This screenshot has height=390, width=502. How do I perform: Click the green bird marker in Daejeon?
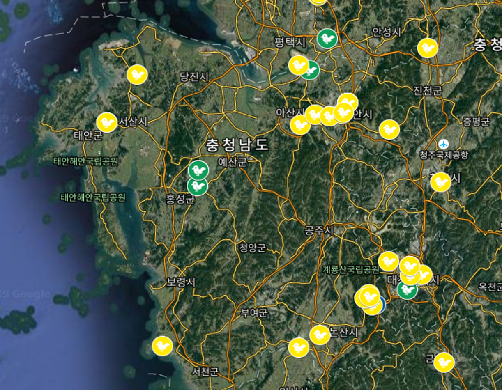407,290
